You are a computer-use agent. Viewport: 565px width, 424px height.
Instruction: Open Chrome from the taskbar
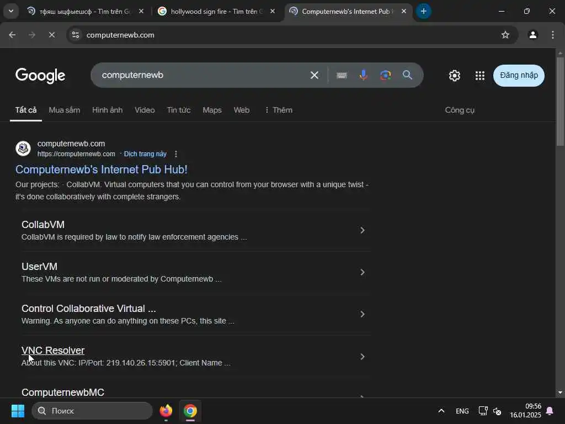pos(190,411)
